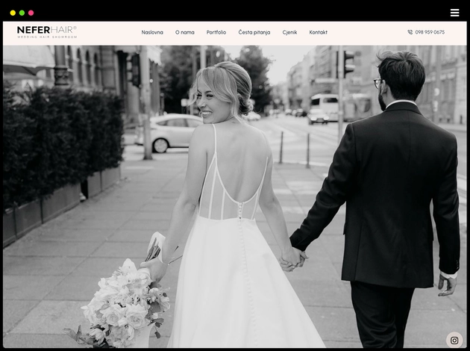Open the Česta pitanja page
This screenshot has width=470, height=351.
coord(254,33)
